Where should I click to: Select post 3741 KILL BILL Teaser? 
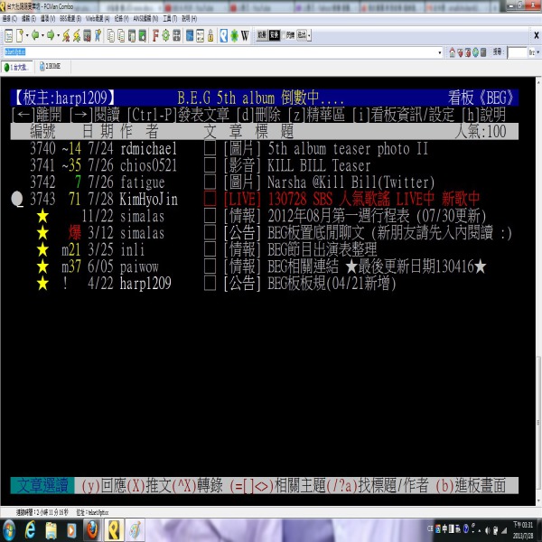coord(265,165)
